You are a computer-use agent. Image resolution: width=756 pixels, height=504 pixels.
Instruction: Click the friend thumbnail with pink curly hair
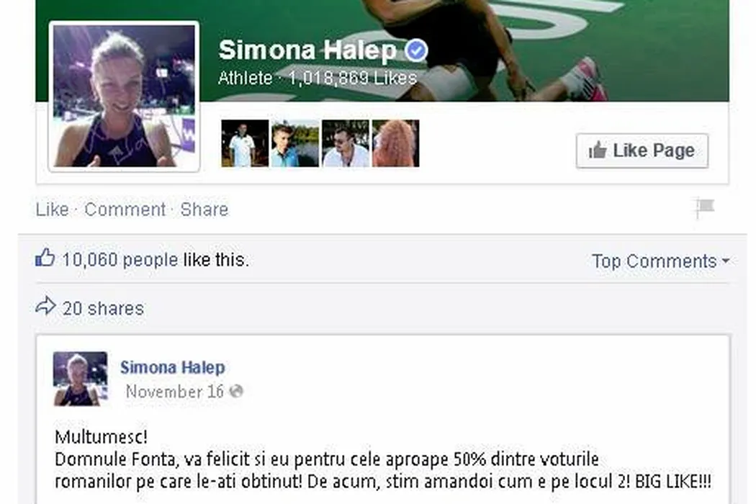tap(396, 143)
